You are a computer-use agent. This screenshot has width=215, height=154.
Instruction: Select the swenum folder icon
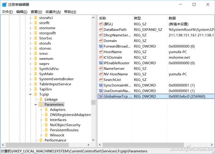pos(36,59)
